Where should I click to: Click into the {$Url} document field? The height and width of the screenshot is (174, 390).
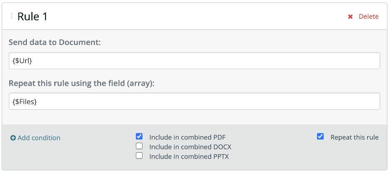click(x=194, y=61)
